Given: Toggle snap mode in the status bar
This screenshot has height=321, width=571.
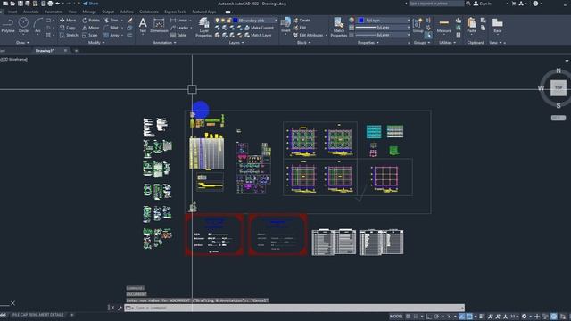Looking at the screenshot, I should pos(417,317).
